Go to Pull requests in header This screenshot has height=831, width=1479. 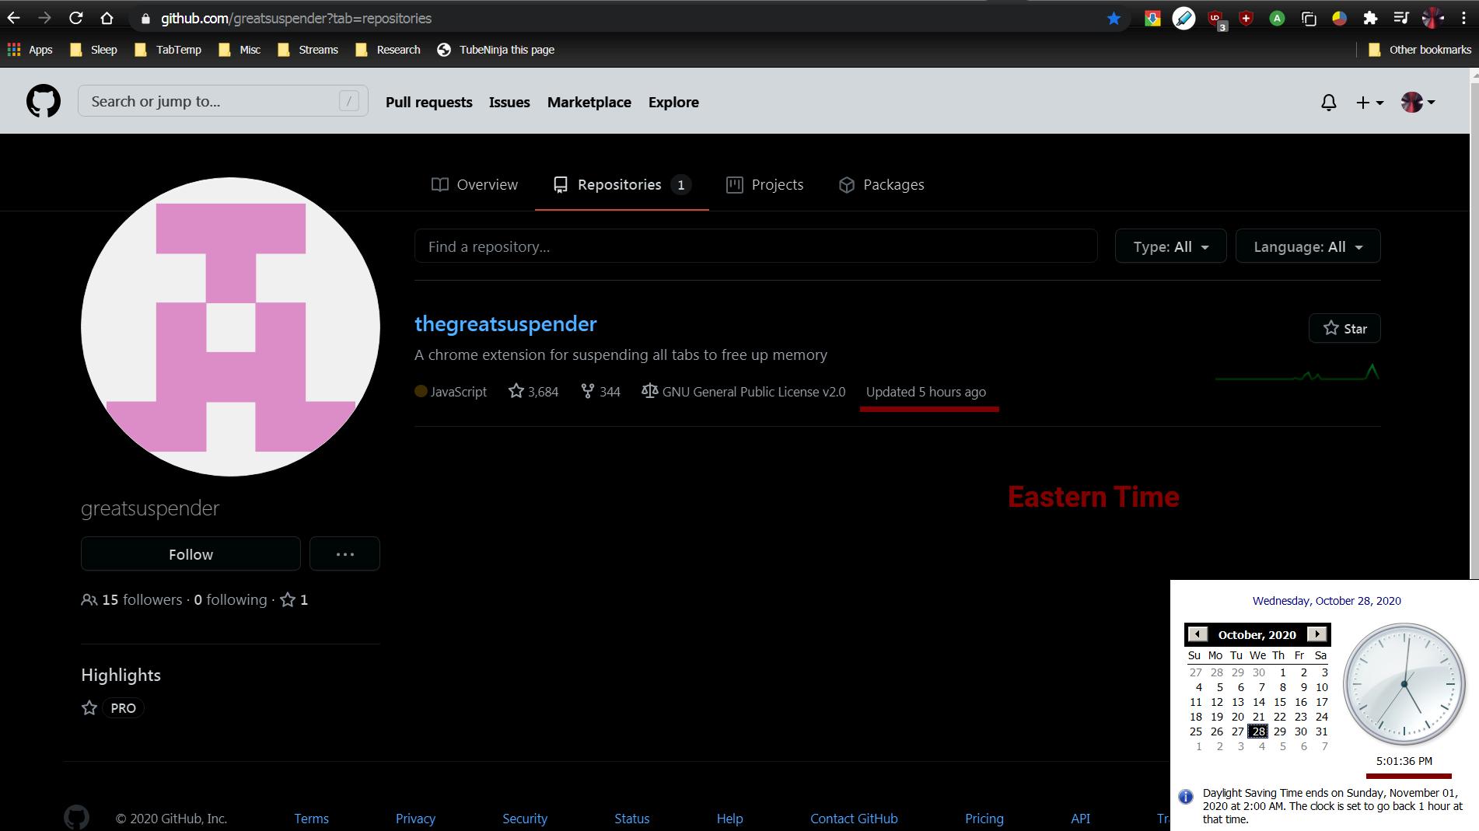click(x=428, y=102)
